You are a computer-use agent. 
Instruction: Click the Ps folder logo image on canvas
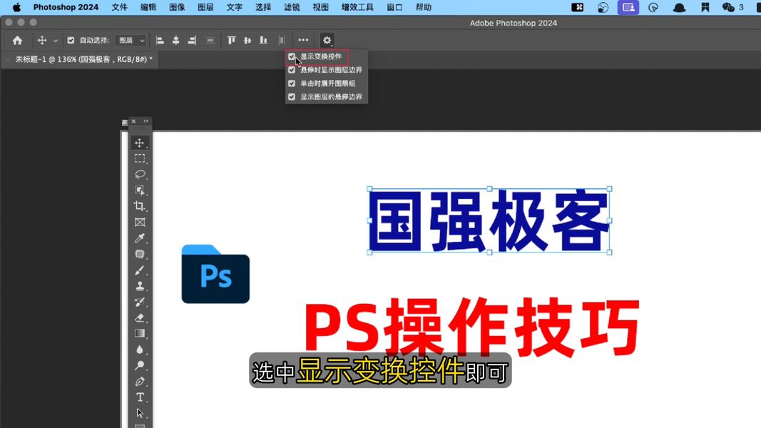(215, 274)
